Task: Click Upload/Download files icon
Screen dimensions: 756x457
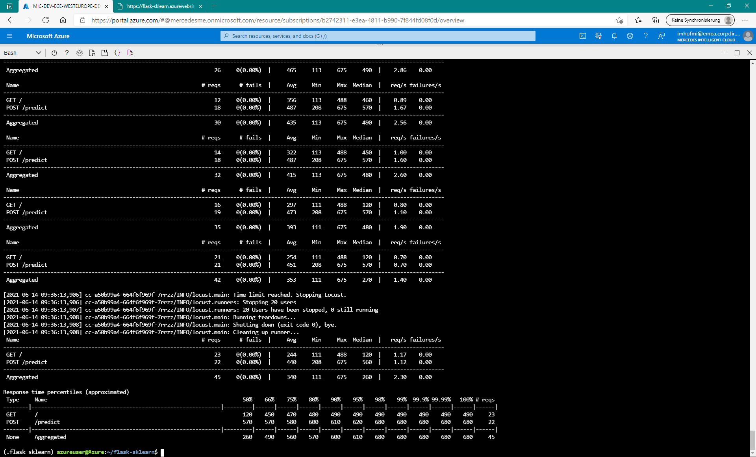Action: [x=92, y=53]
